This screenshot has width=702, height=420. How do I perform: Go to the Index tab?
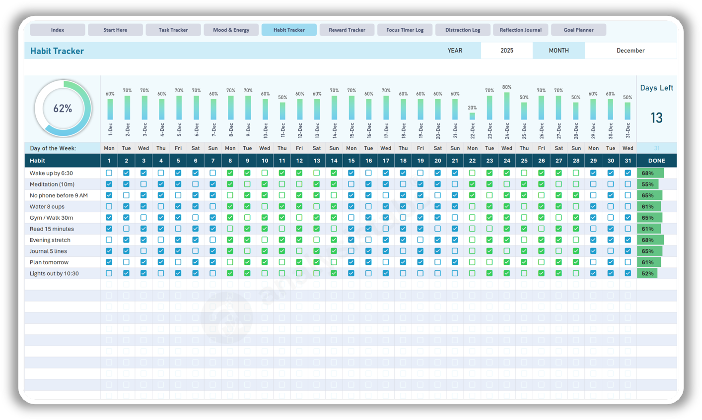pos(57,30)
